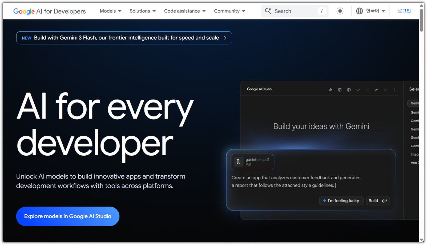The image size is (427, 245).
Task: Toggle the light/dark theme sun icon
Action: click(340, 11)
